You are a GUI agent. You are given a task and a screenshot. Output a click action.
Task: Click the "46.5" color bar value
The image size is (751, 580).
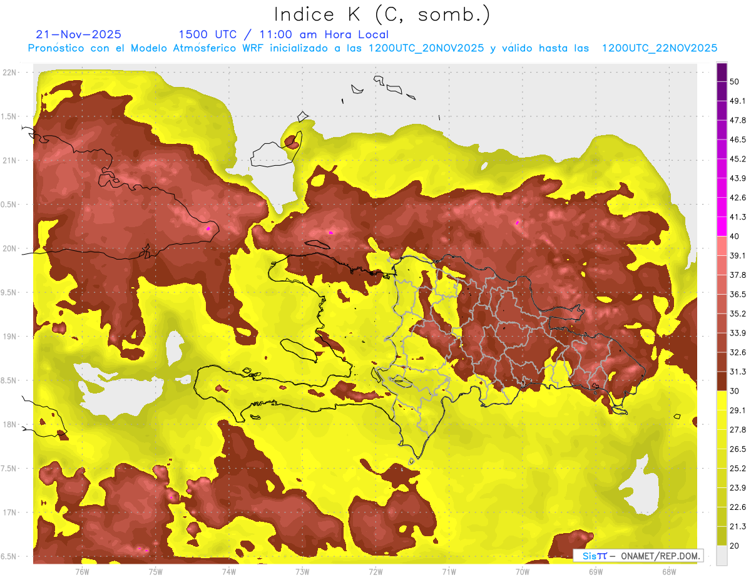pyautogui.click(x=738, y=140)
